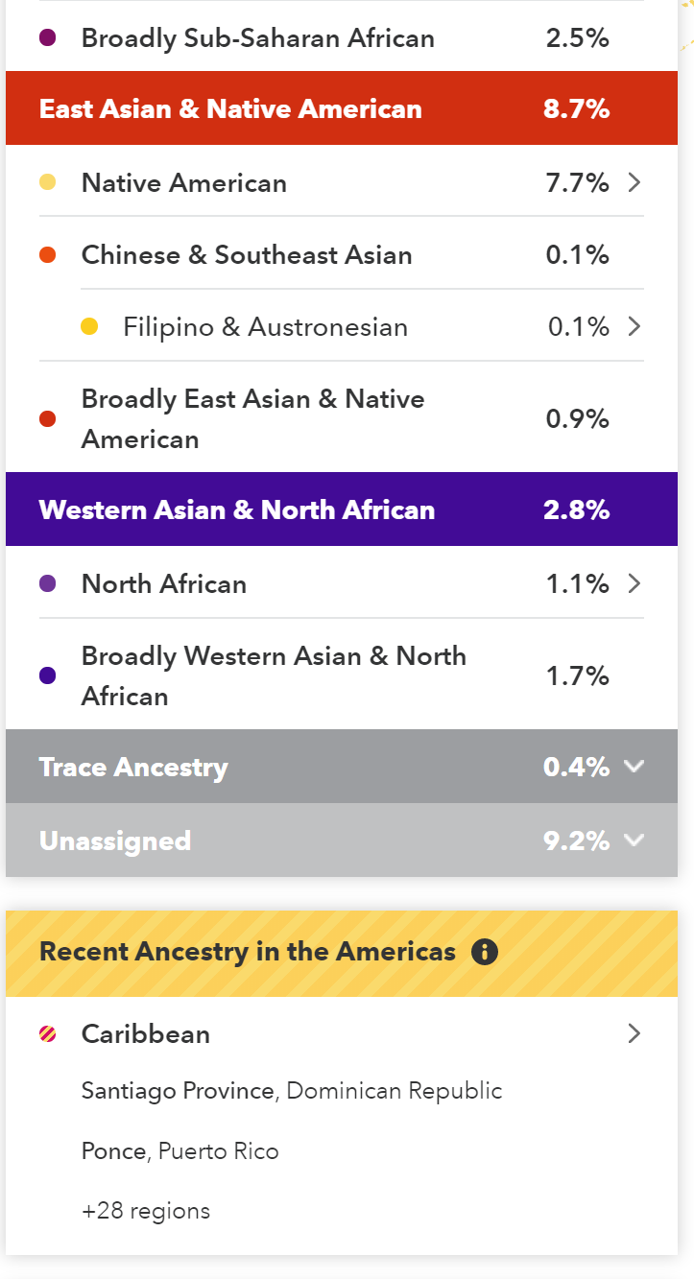This screenshot has height=1279, width=694.
Task: Open Santiago Province, Dominican Republic entry
Action: [292, 1091]
